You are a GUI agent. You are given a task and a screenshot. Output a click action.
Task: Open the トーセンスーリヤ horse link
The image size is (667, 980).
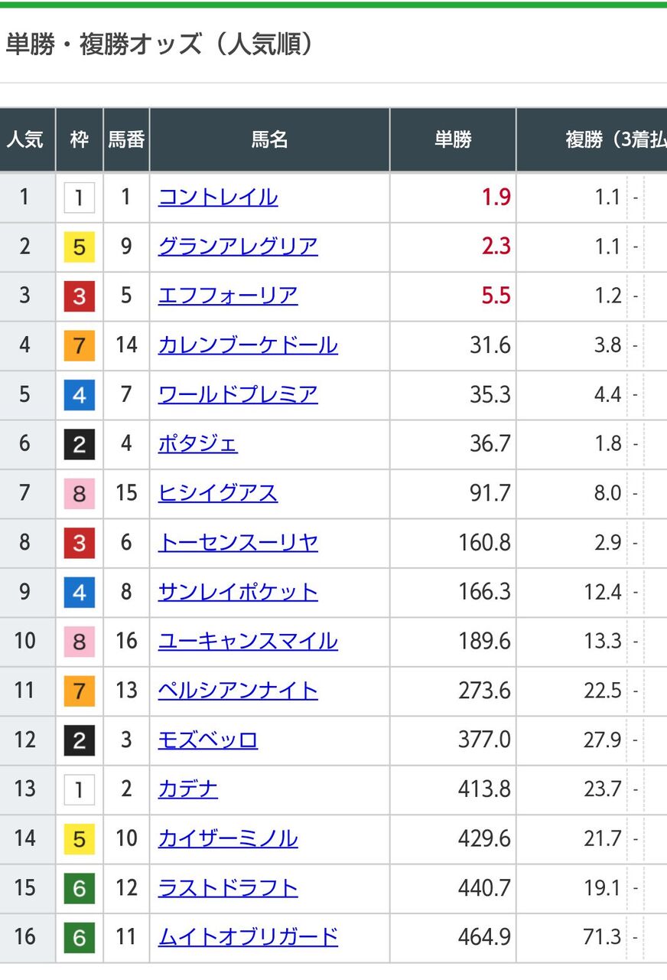[x=238, y=542]
